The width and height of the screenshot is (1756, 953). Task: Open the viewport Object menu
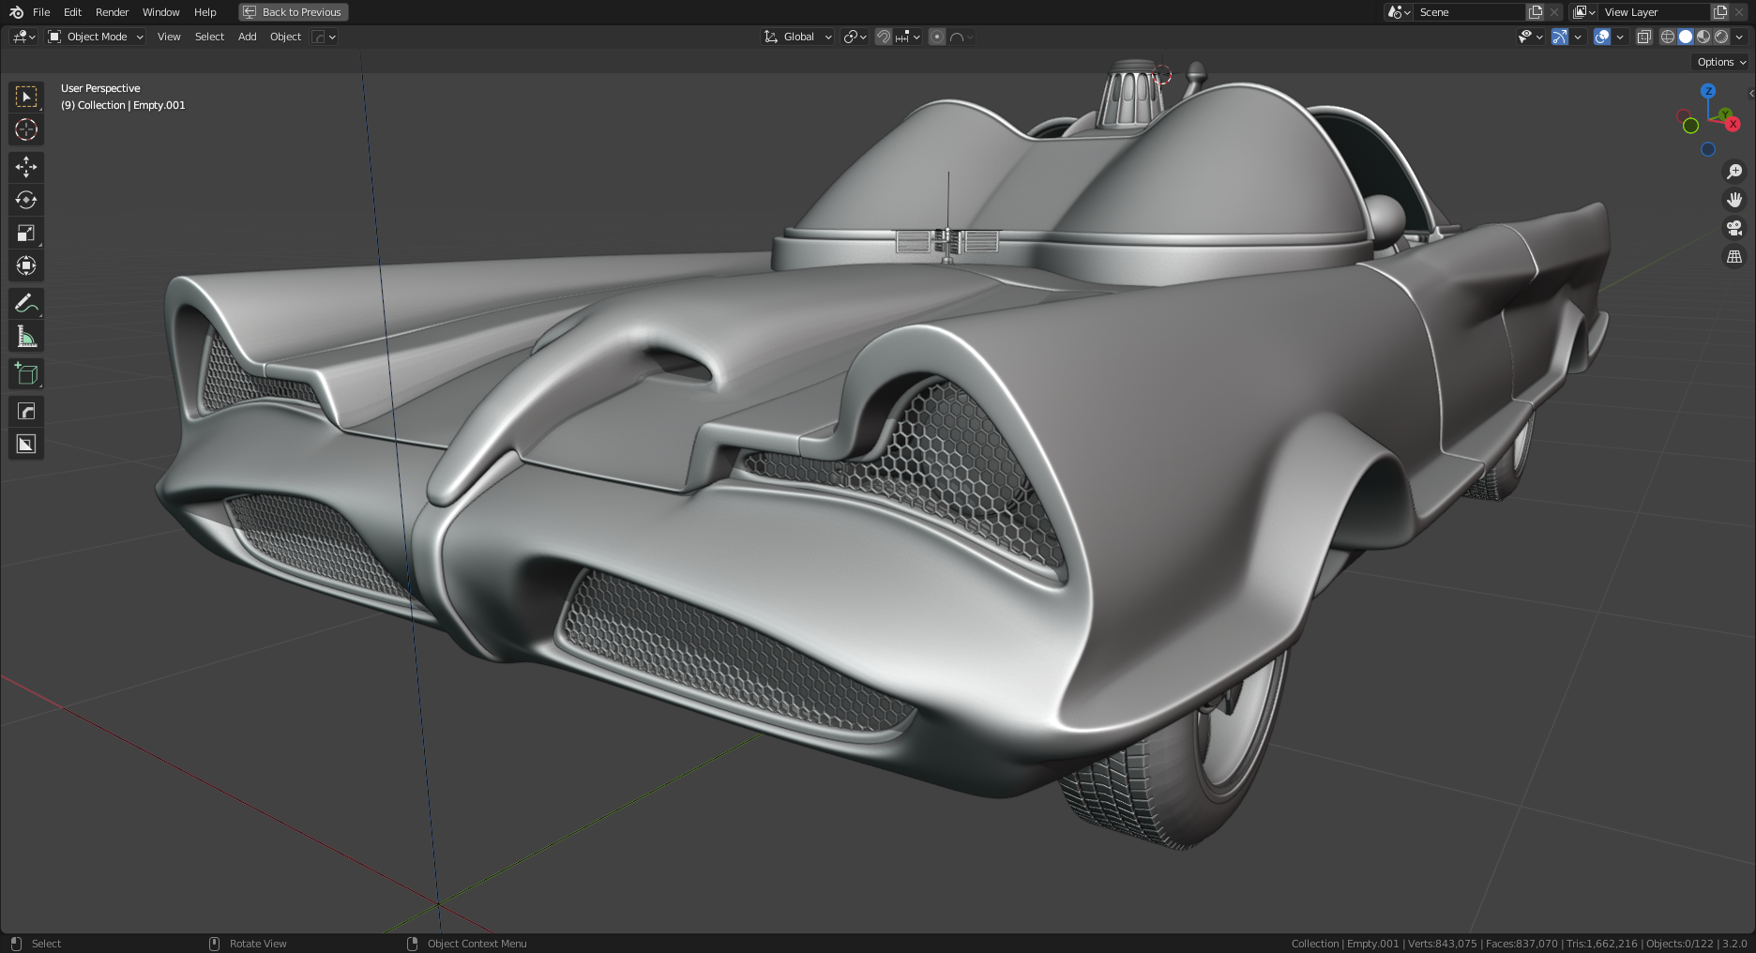pos(285,37)
